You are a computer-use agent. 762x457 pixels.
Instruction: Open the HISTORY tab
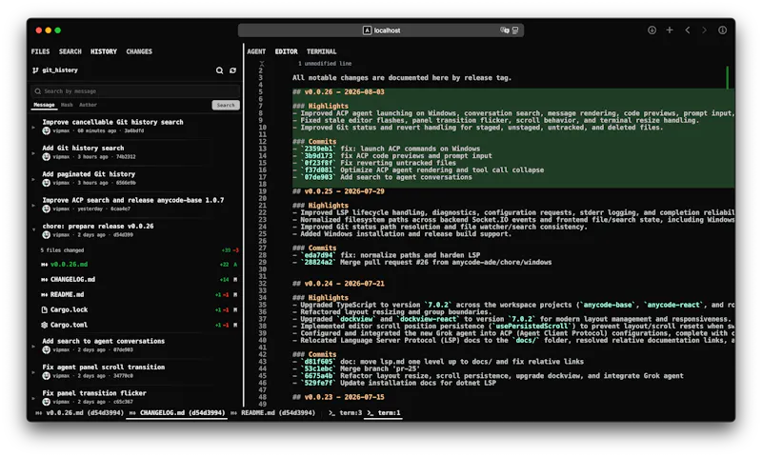pos(104,51)
